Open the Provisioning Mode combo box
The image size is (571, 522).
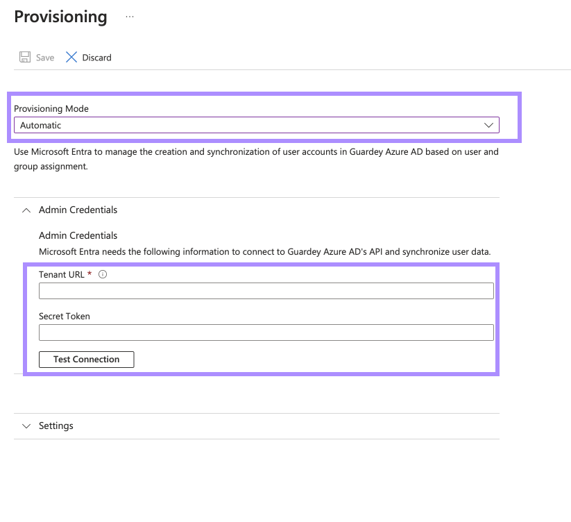tap(256, 125)
